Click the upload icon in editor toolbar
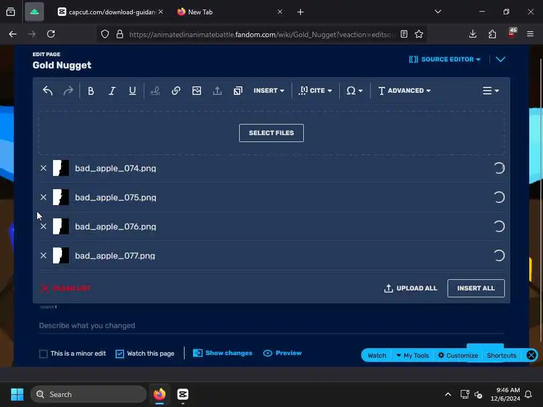The height and width of the screenshot is (407, 543). [x=217, y=91]
